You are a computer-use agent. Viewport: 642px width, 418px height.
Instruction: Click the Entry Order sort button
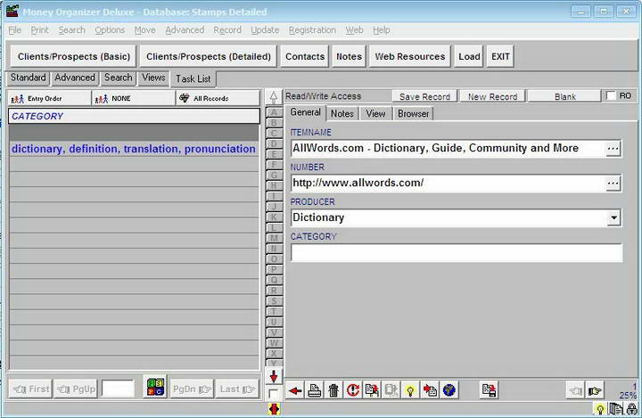[49, 99]
